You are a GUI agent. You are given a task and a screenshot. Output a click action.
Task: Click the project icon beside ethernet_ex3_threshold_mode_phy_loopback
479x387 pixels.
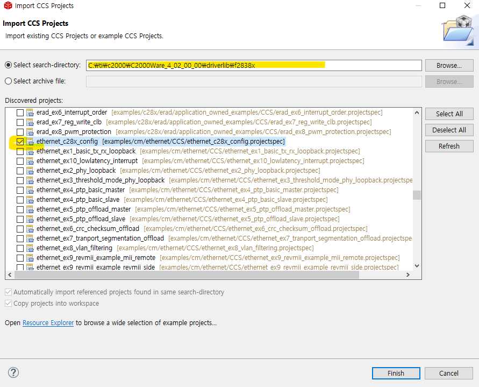30,180
